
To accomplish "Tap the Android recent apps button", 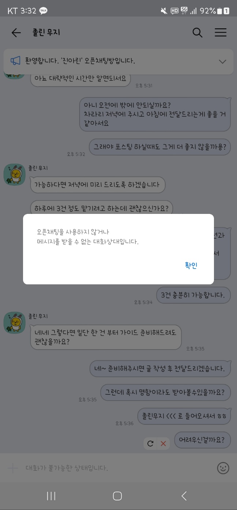I will click(x=51, y=496).
